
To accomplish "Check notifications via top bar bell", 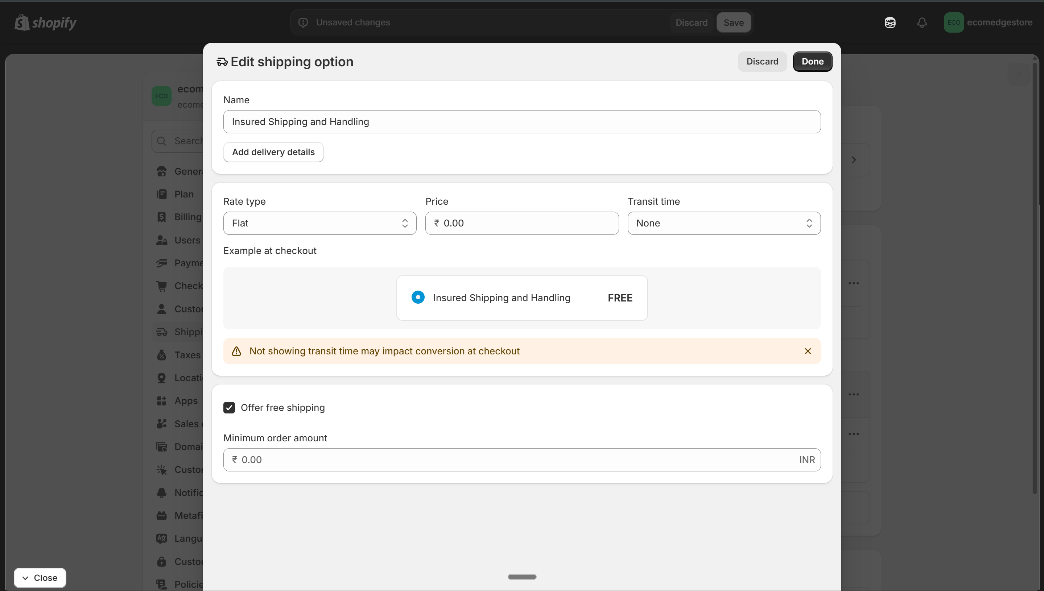I will point(922,22).
